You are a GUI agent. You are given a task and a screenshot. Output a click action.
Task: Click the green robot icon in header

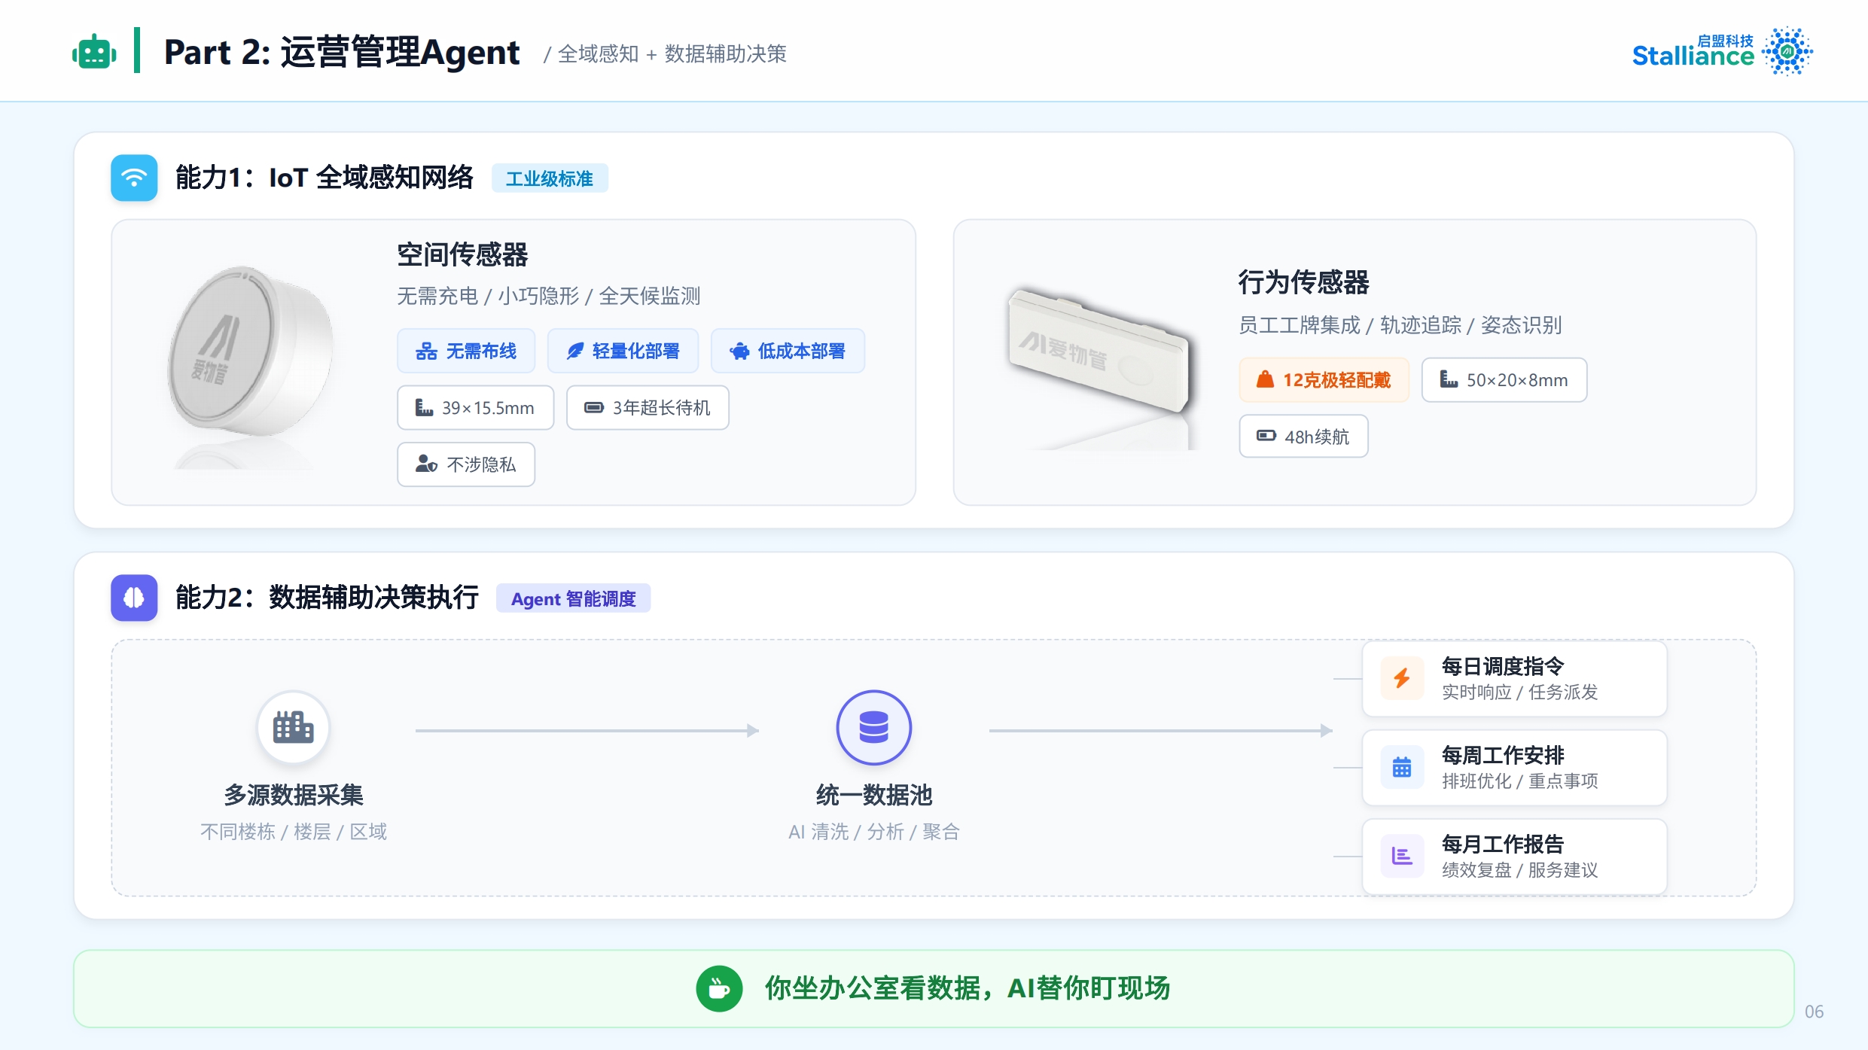94,53
